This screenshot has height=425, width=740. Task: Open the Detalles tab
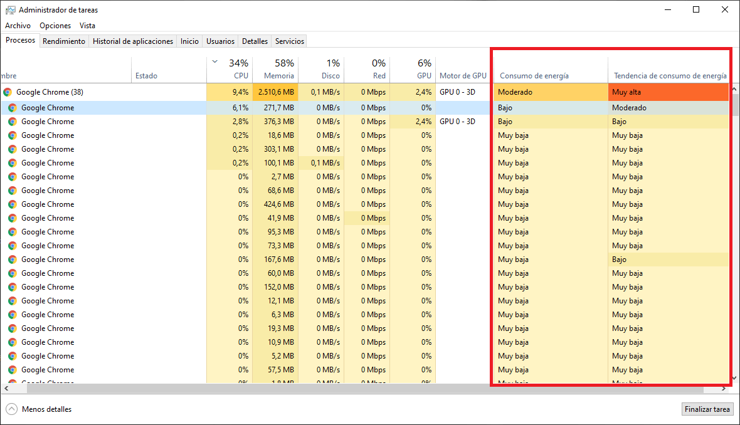tap(255, 41)
